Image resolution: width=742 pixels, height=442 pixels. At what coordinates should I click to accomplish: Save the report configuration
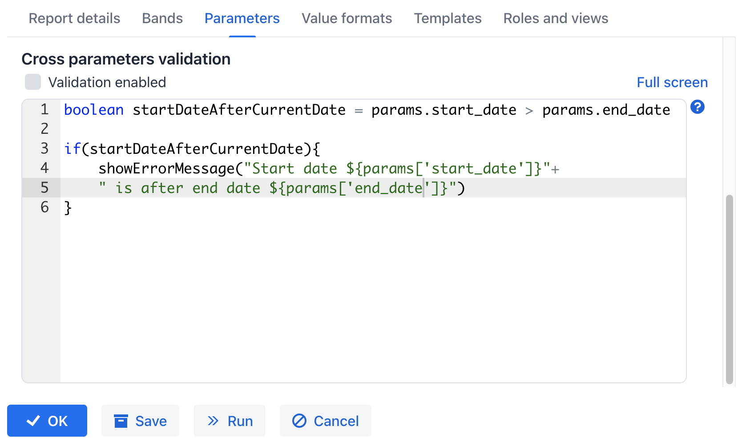pyautogui.click(x=140, y=420)
